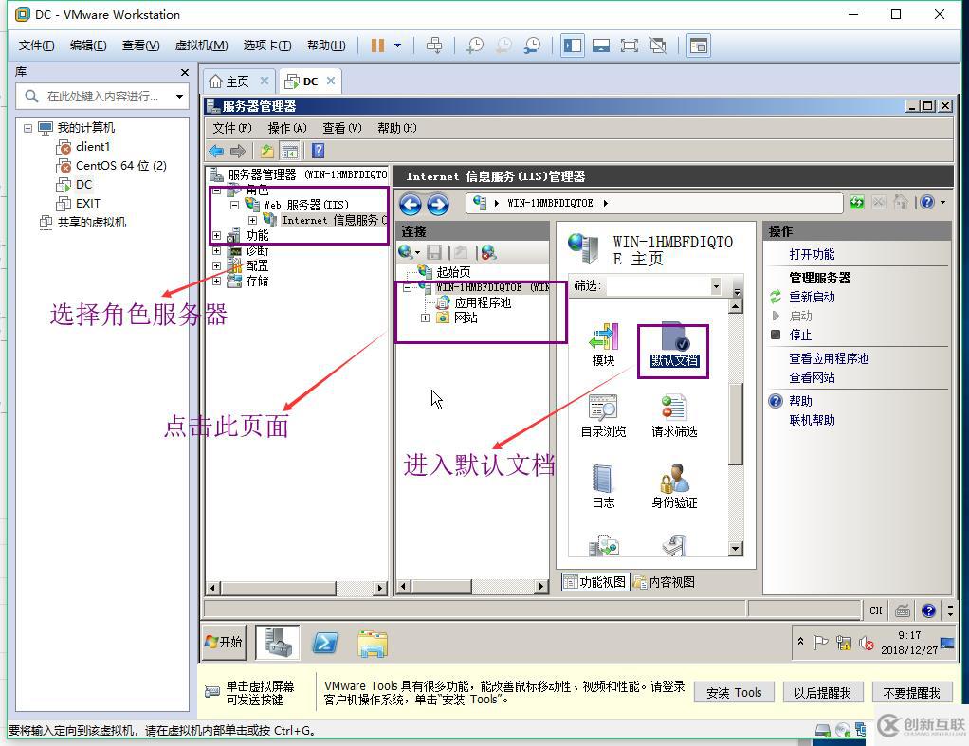
Task: Close the DC tab
Action: [x=331, y=81]
